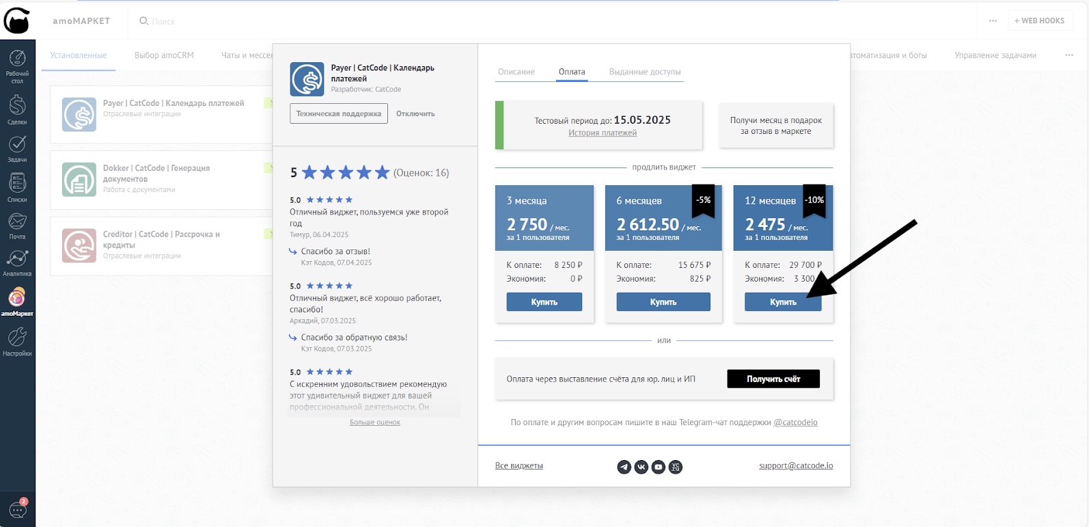This screenshot has width=1089, height=527.
Task: Click the Payer widget logo in dialog header
Action: tap(307, 79)
